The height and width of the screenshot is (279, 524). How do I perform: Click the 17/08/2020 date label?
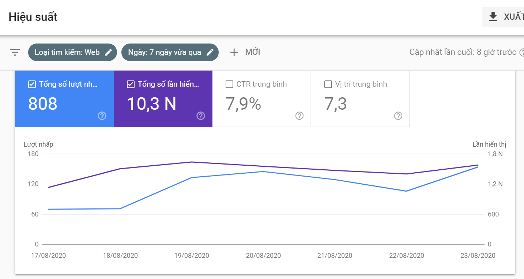tap(49, 256)
